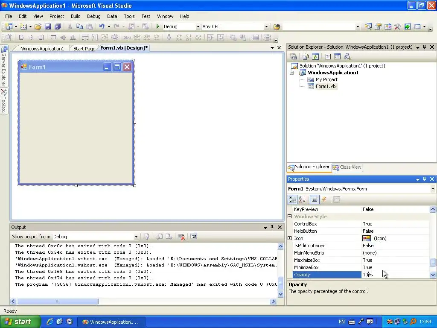Open the Tools menu
The height and width of the screenshot is (328, 437).
pos(129,16)
